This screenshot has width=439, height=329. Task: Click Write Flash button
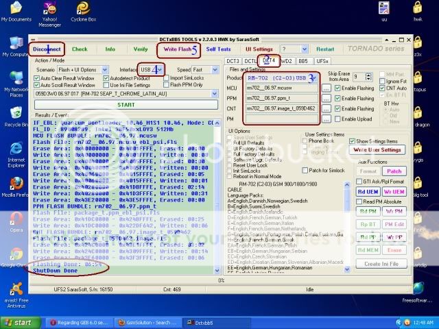[178, 49]
